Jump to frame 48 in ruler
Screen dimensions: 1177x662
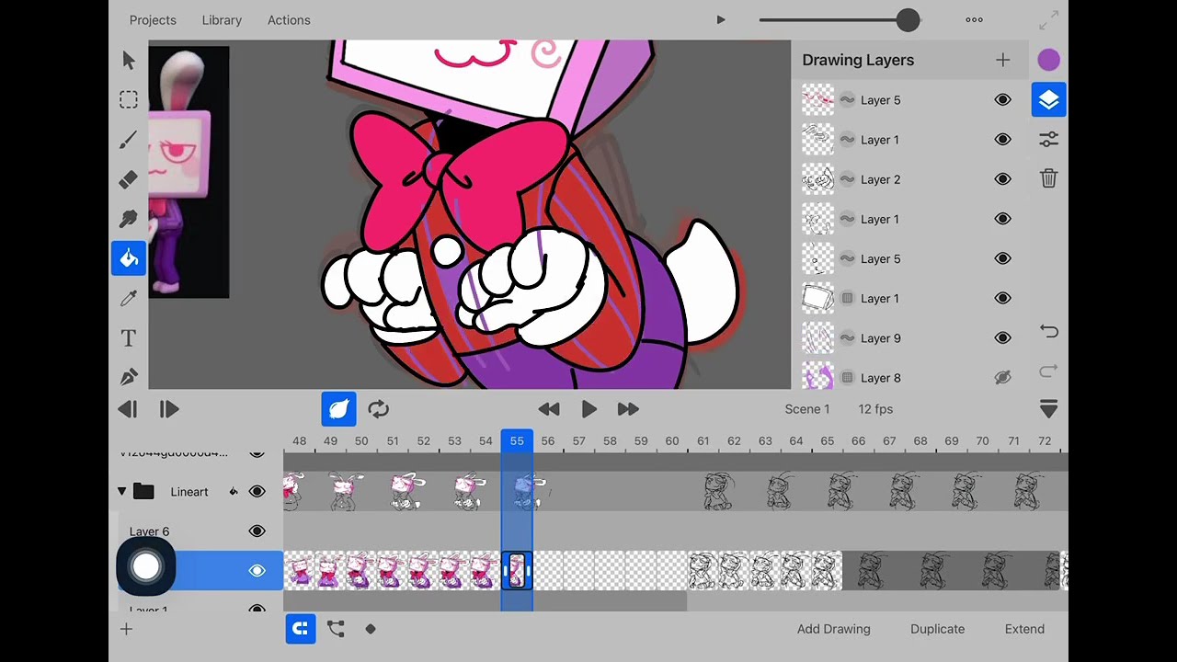tap(299, 441)
